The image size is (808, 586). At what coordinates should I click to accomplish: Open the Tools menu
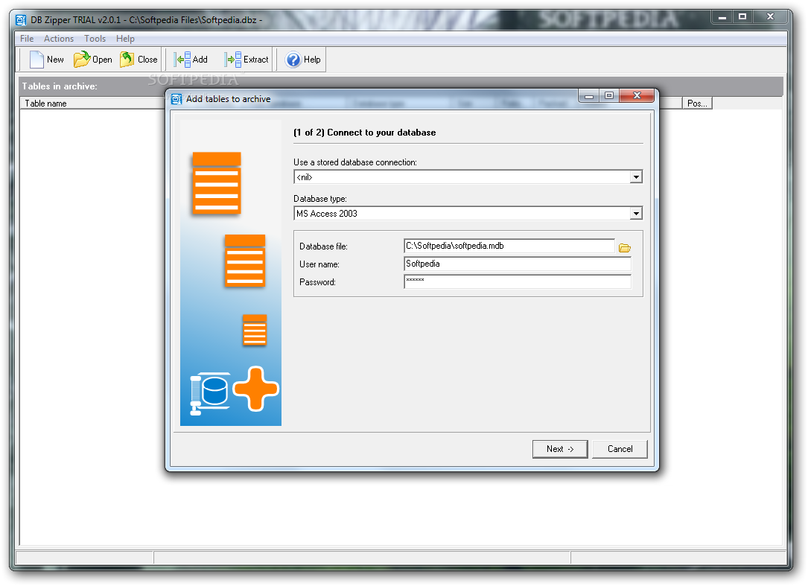coord(95,39)
